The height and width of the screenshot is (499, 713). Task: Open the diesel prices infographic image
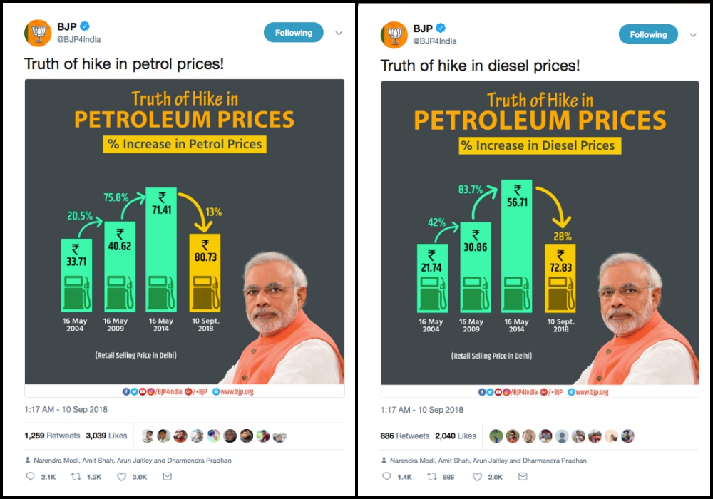coord(540,233)
